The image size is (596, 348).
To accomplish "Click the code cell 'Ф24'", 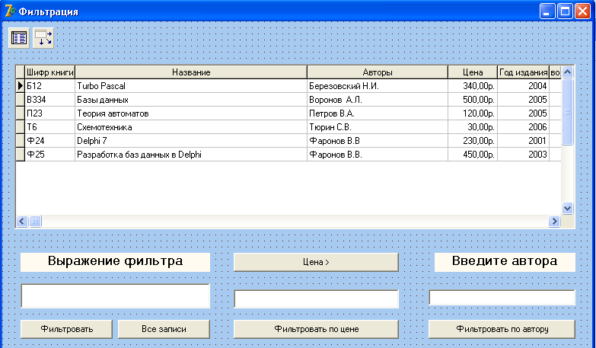I will click(49, 141).
